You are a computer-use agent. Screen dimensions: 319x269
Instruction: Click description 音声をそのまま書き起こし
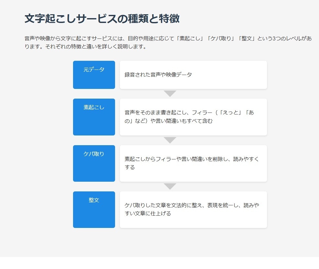tap(189, 117)
